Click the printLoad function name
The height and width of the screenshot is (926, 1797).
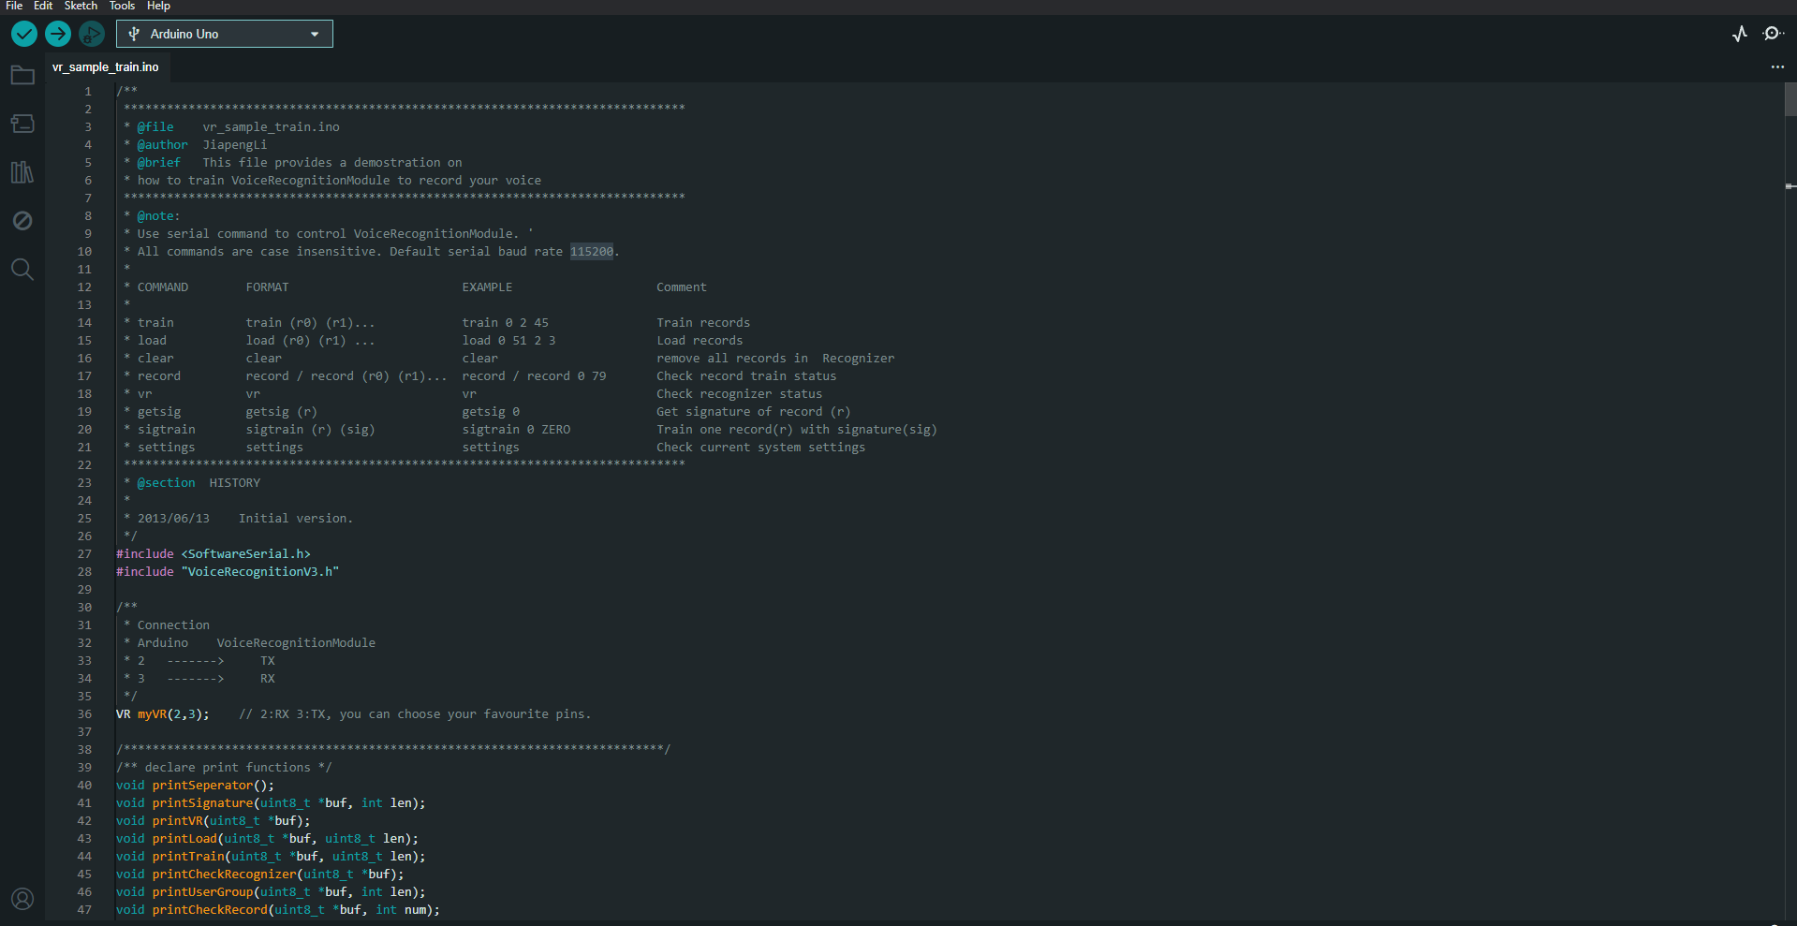point(184,839)
